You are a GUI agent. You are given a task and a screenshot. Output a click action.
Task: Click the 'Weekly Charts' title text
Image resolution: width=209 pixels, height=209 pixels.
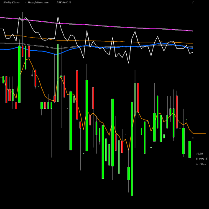pos(11,3)
